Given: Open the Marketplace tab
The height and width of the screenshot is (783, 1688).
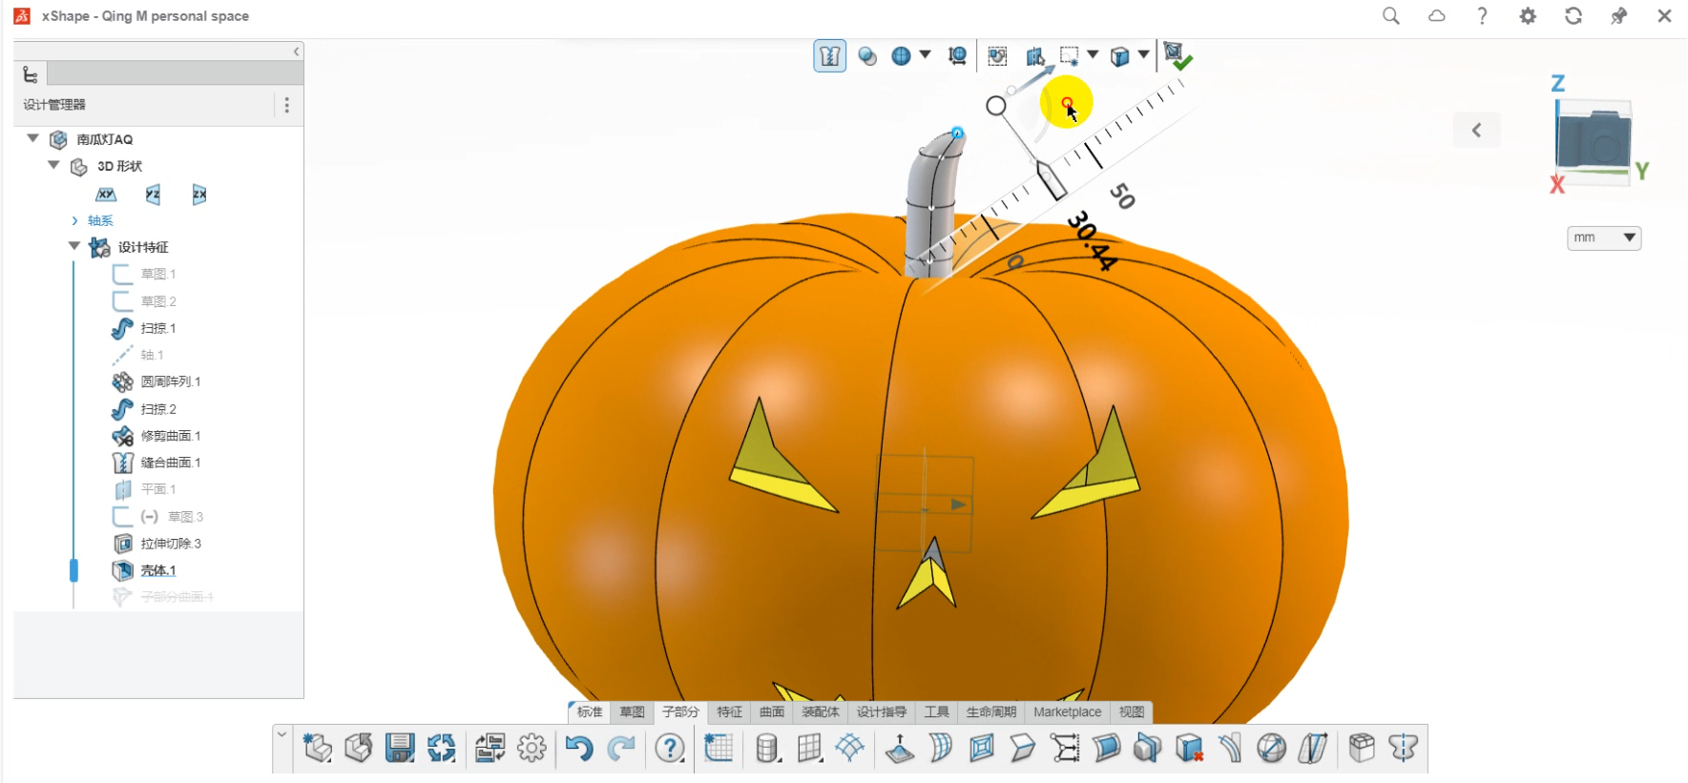Looking at the screenshot, I should click(x=1067, y=711).
